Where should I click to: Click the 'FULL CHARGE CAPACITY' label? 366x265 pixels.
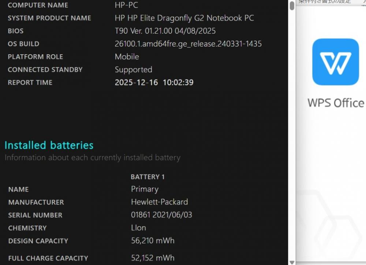pyautogui.click(x=48, y=258)
